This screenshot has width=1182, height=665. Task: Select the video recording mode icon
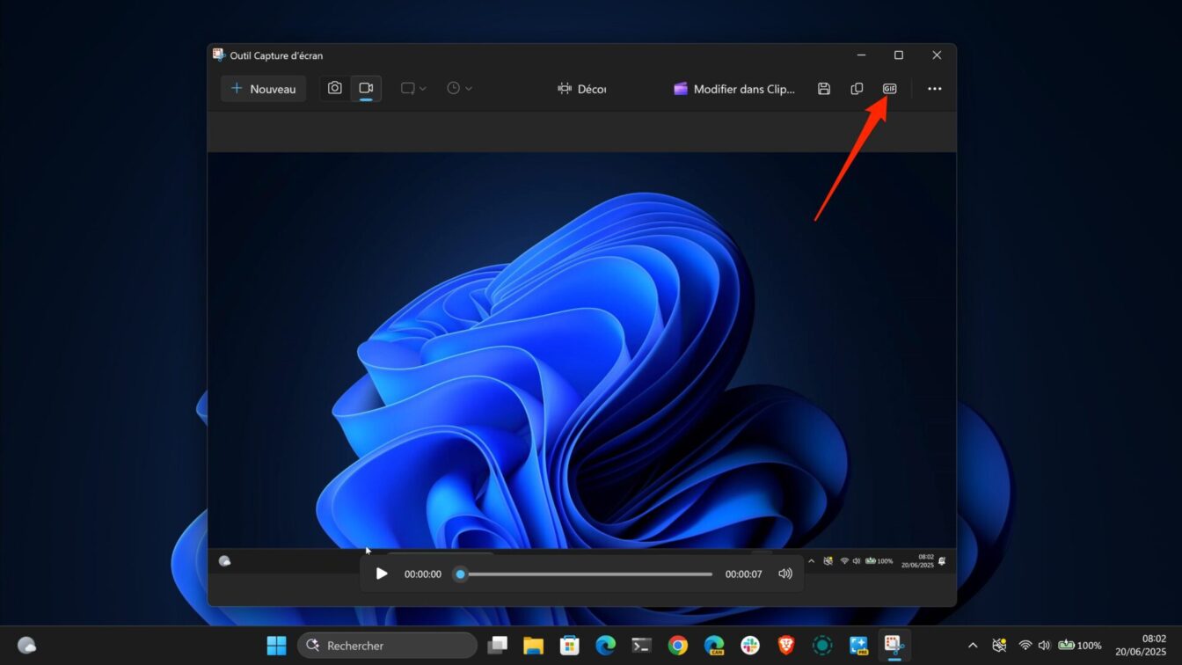(x=366, y=88)
